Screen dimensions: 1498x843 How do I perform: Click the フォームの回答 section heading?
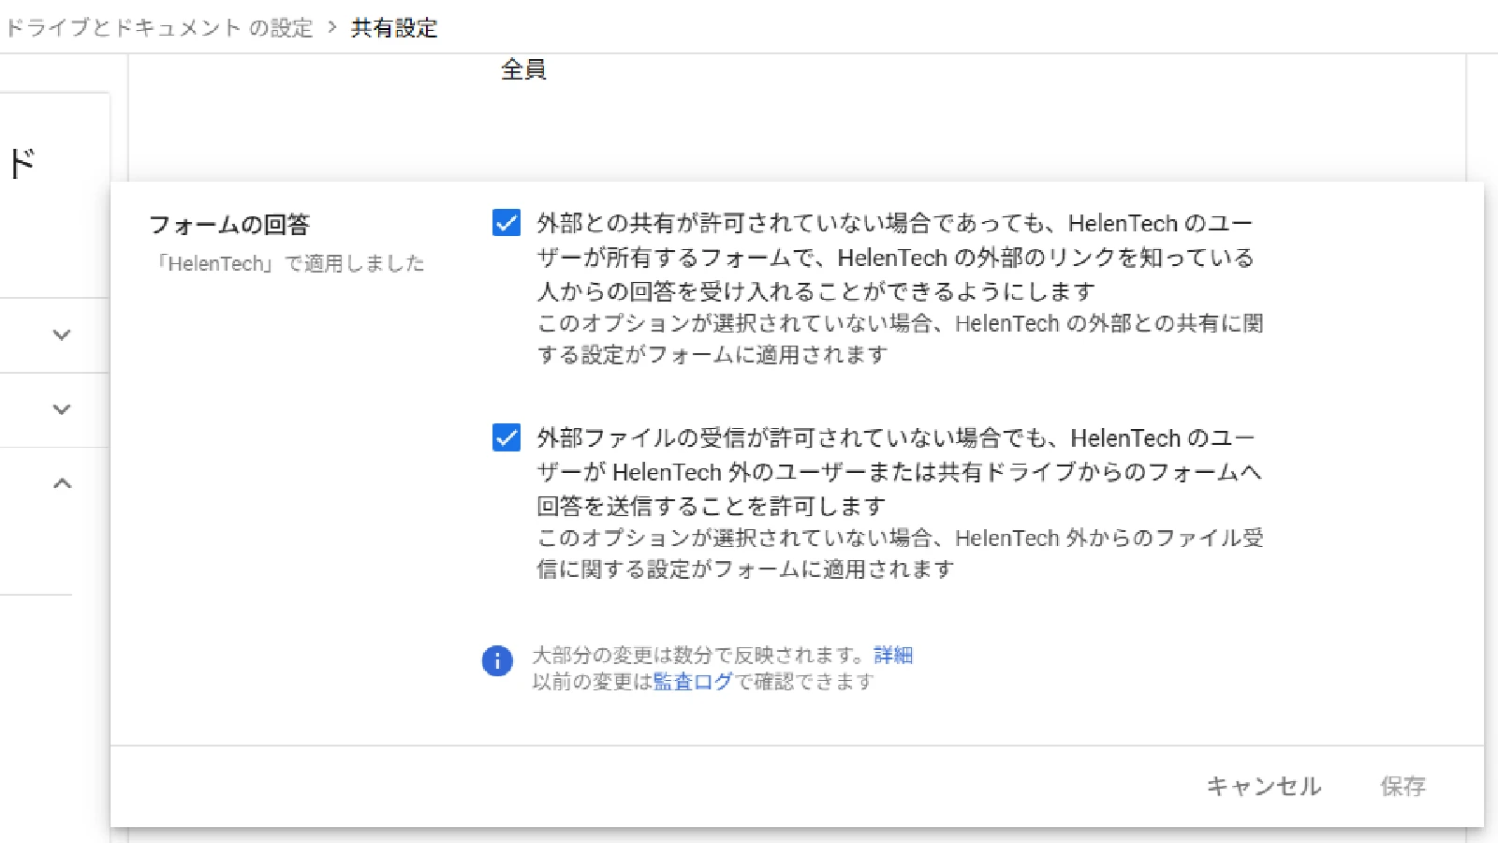coord(229,225)
